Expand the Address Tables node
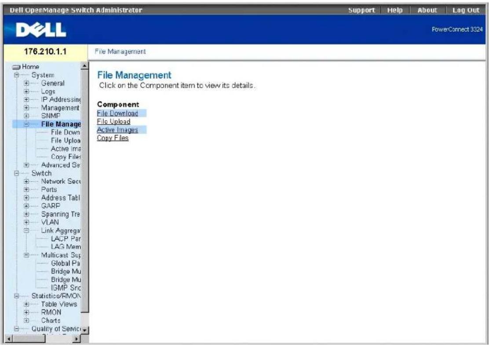Image resolution: width=489 pixels, height=345 pixels. tap(26, 198)
